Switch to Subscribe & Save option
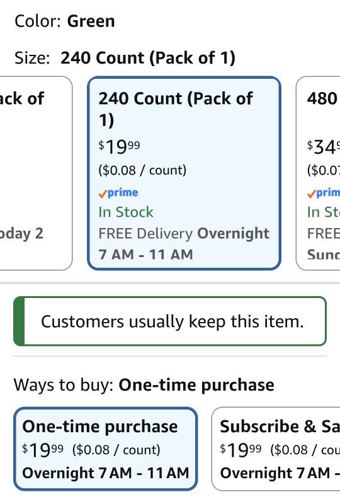 click(x=276, y=449)
